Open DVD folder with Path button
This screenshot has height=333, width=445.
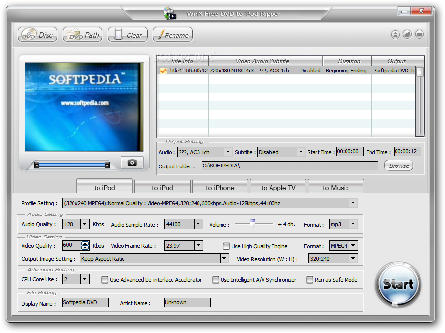pos(83,35)
